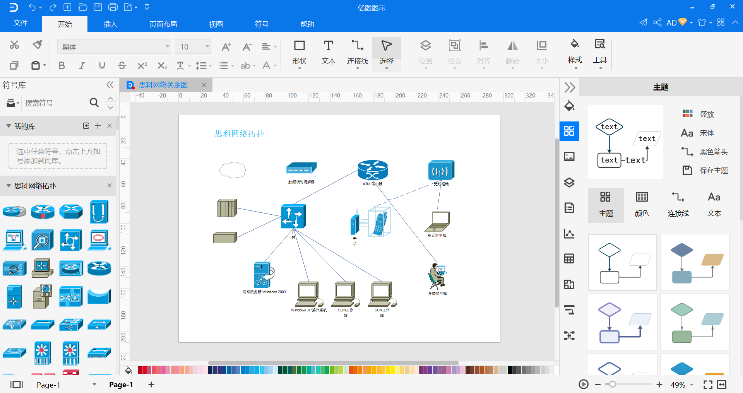Select the 颜色 theme option
Viewport: 743px width, 393px height.
point(642,205)
